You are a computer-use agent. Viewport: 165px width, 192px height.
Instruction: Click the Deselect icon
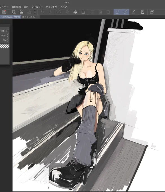point(92,12)
